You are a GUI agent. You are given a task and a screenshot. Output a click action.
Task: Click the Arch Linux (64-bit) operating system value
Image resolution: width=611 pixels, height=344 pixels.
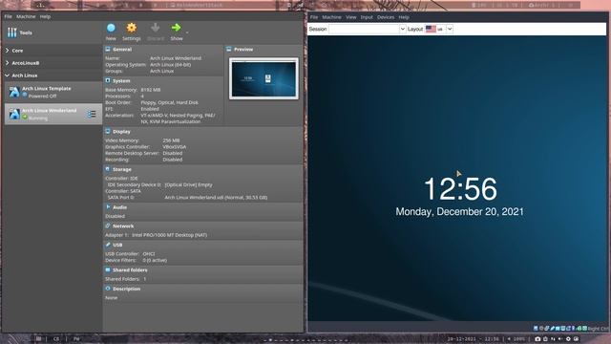click(x=170, y=64)
